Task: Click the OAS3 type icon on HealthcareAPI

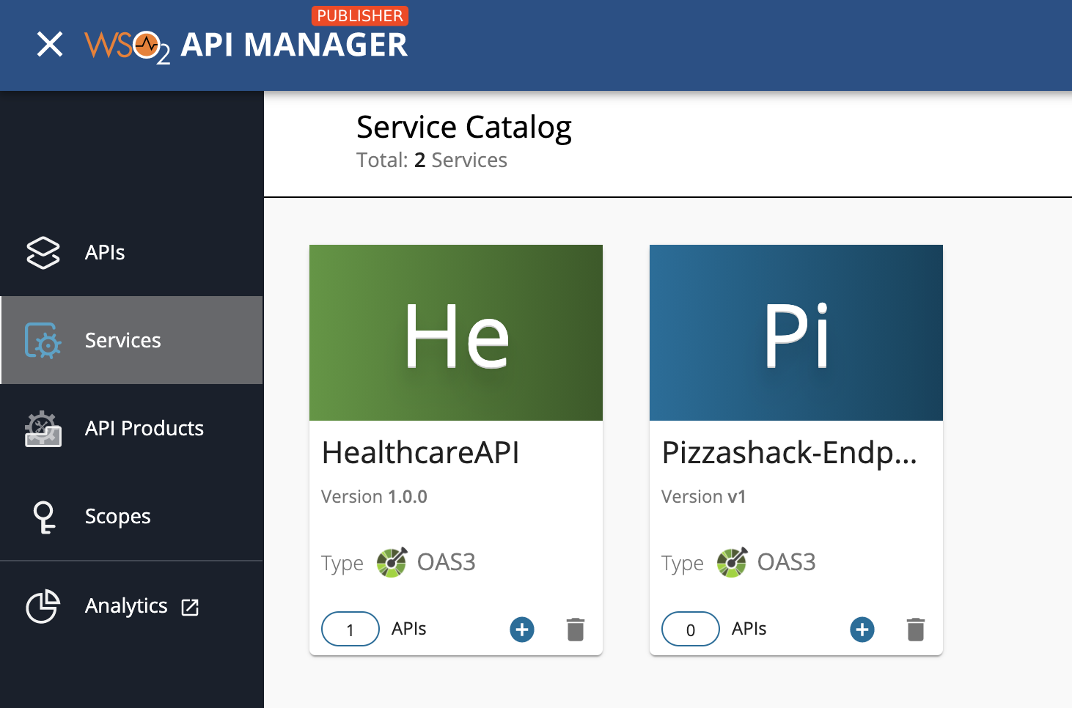Action: pyautogui.click(x=392, y=562)
